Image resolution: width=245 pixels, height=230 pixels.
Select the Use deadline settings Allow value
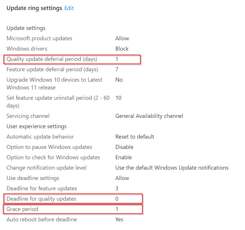(122, 178)
